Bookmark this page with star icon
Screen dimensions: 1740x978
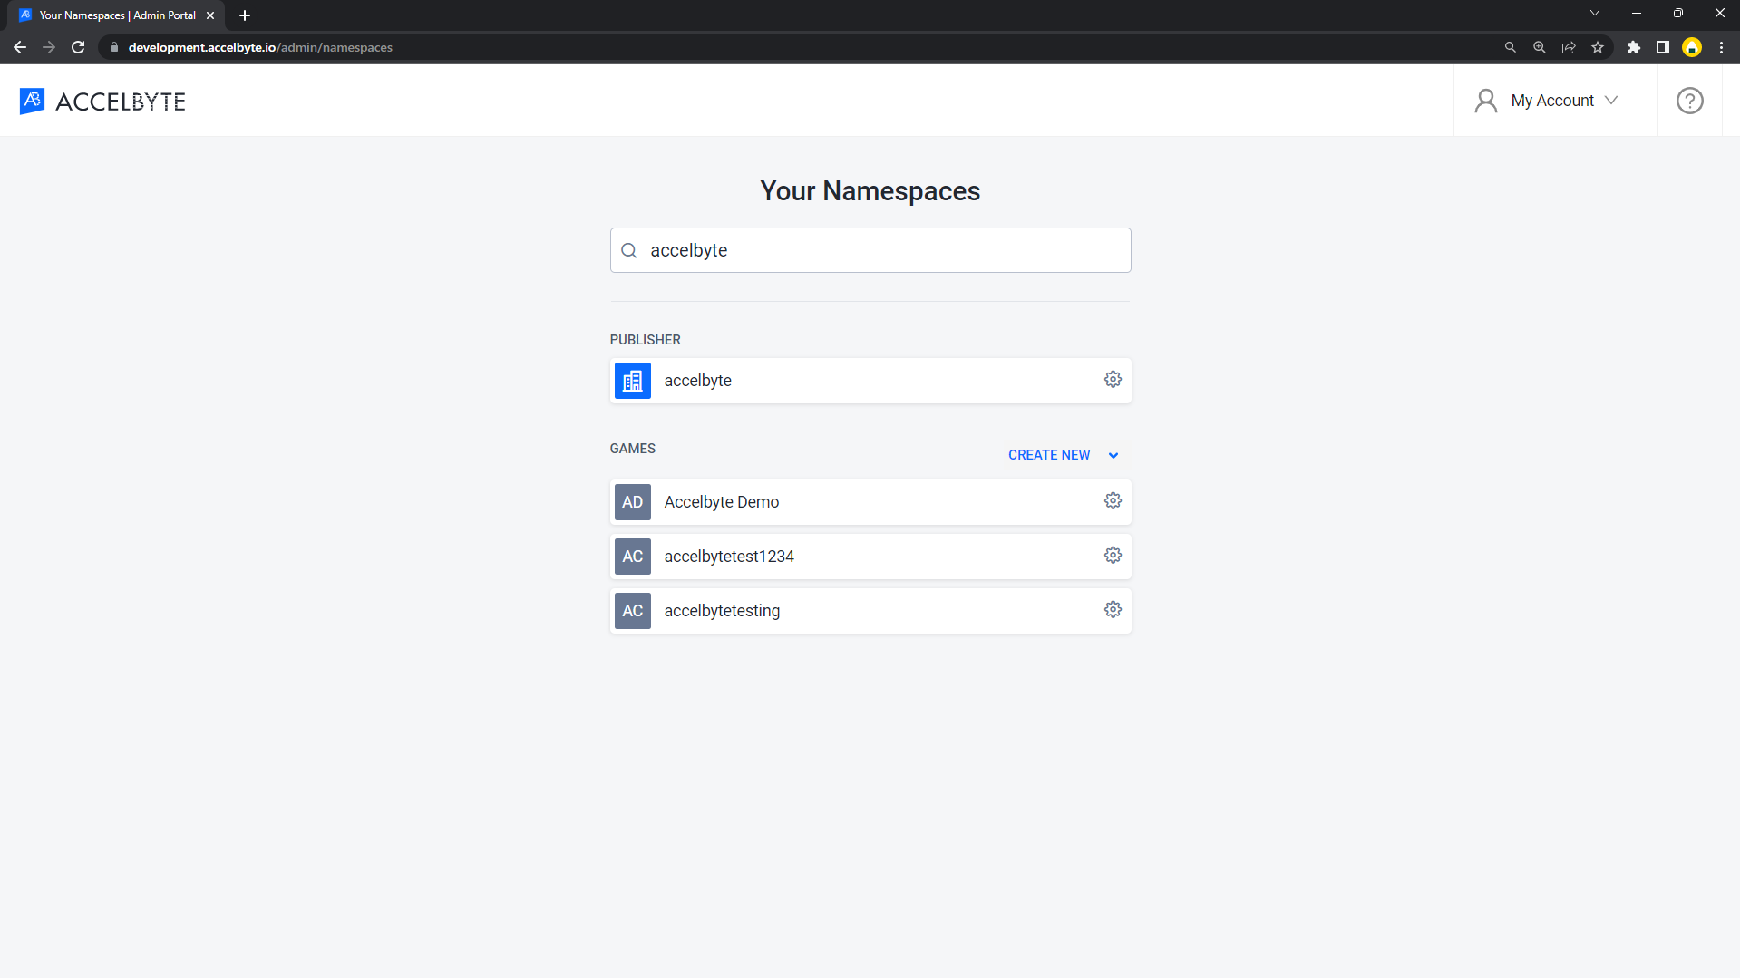(x=1598, y=47)
